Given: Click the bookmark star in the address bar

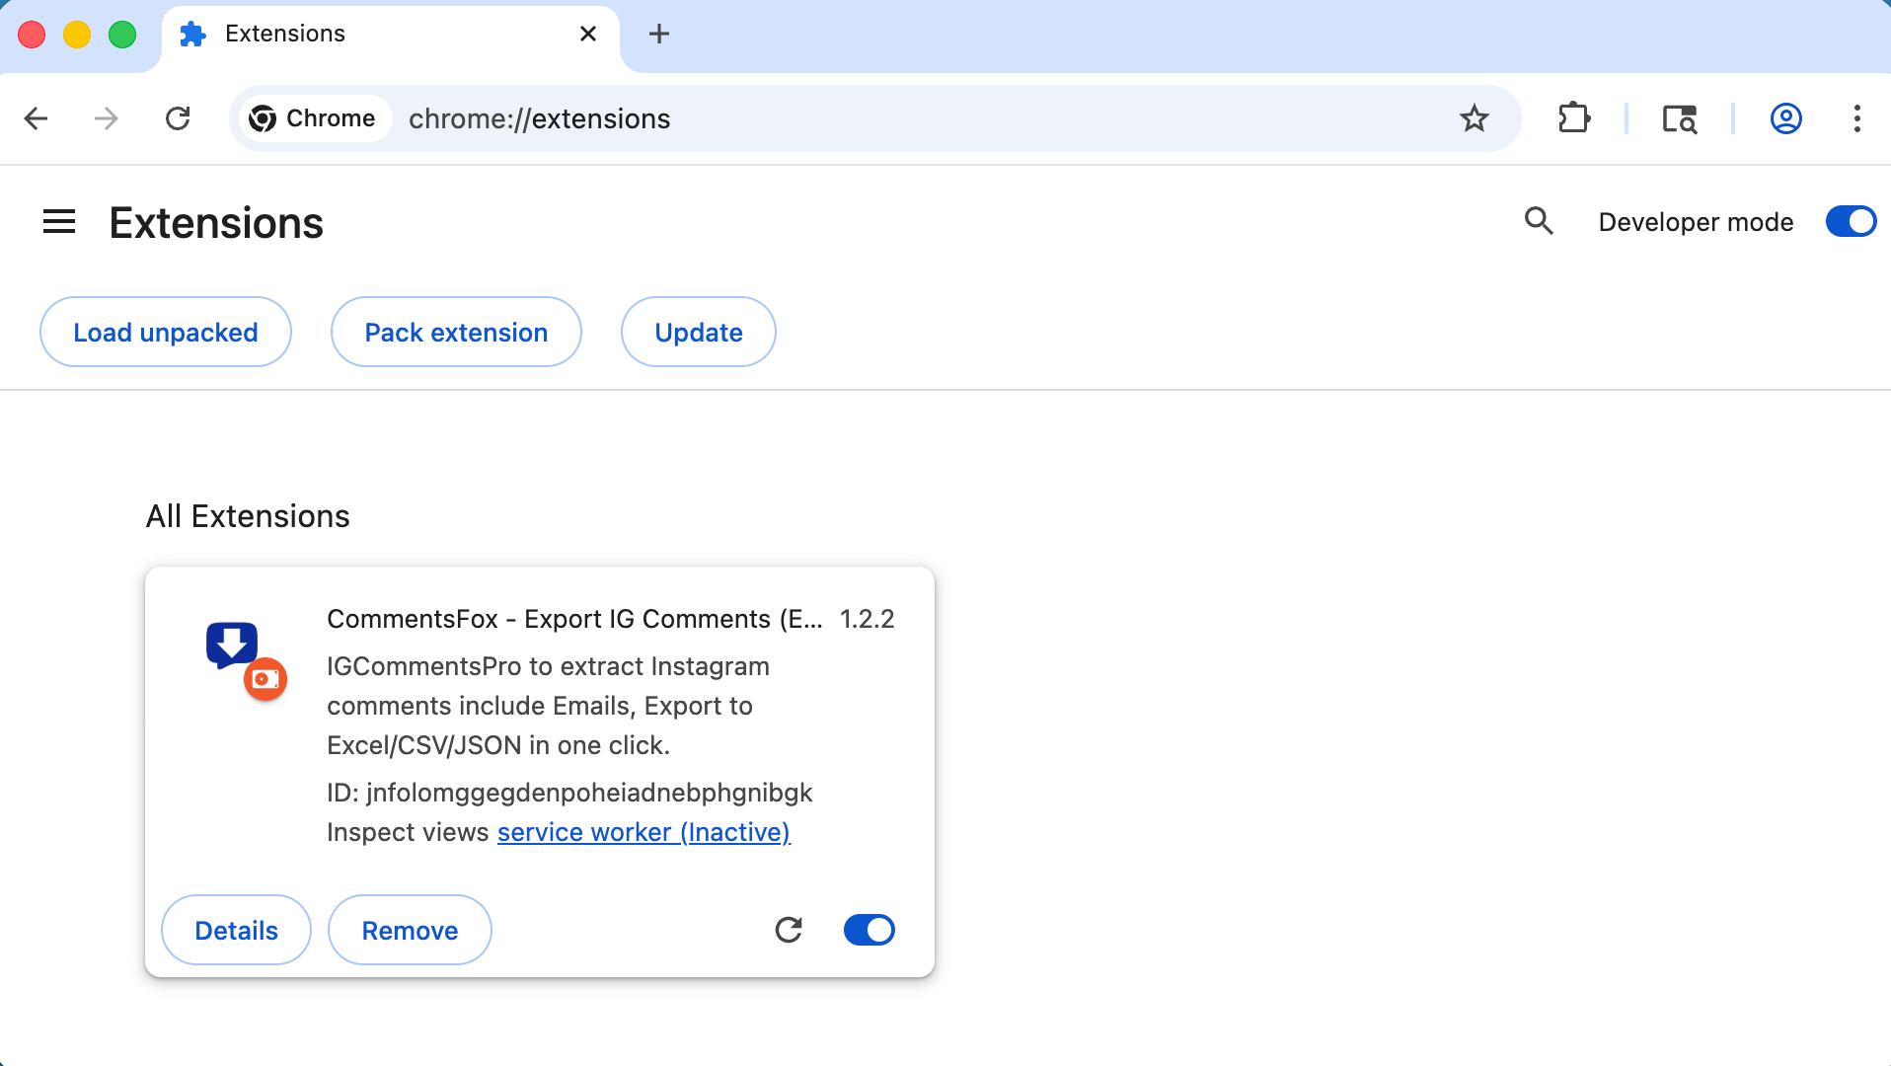Looking at the screenshot, I should pos(1475,118).
